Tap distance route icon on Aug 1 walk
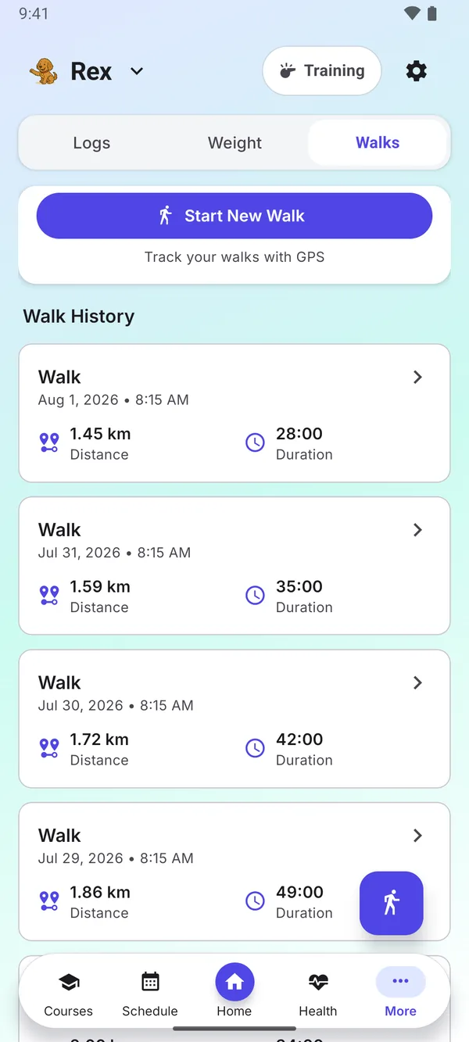This screenshot has height=1042, width=469. pyautogui.click(x=49, y=442)
